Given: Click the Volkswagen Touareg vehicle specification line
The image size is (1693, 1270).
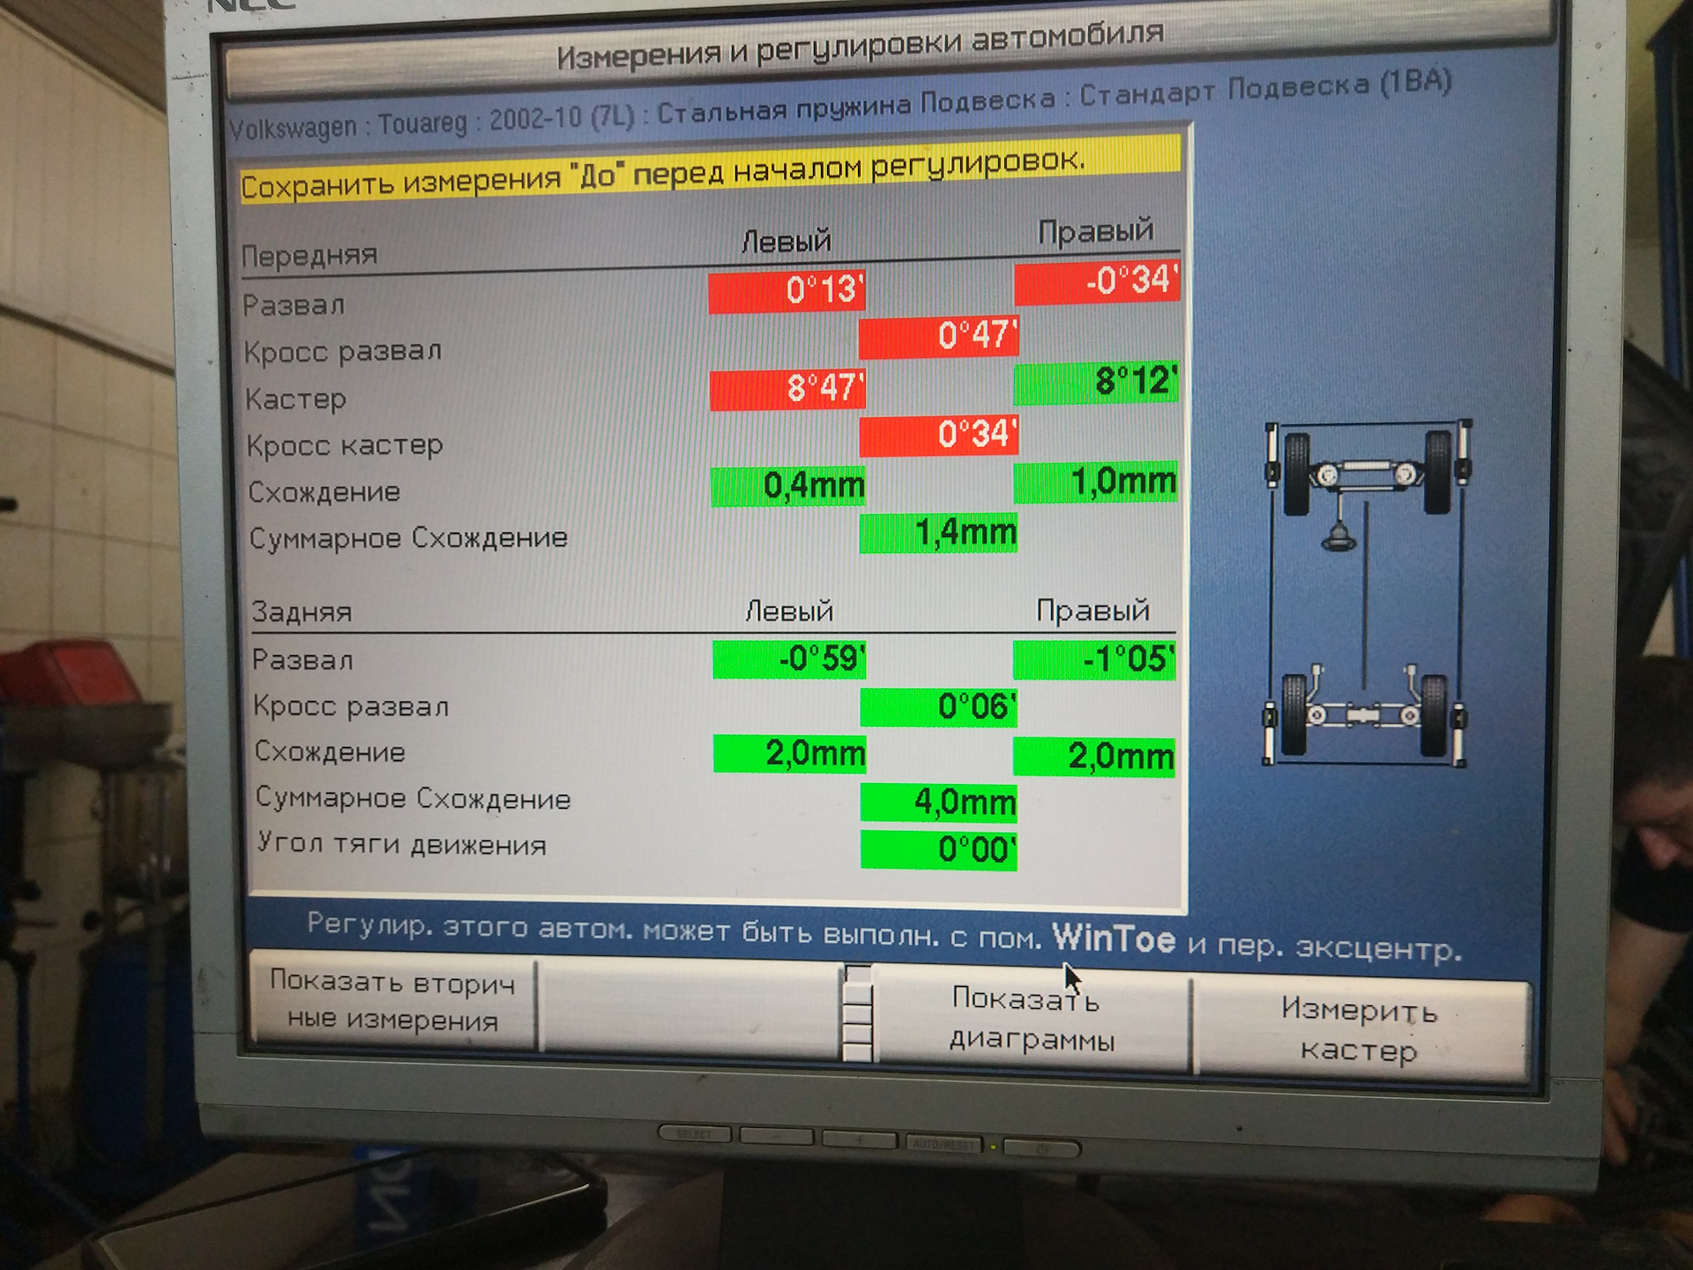Looking at the screenshot, I should tap(840, 106).
